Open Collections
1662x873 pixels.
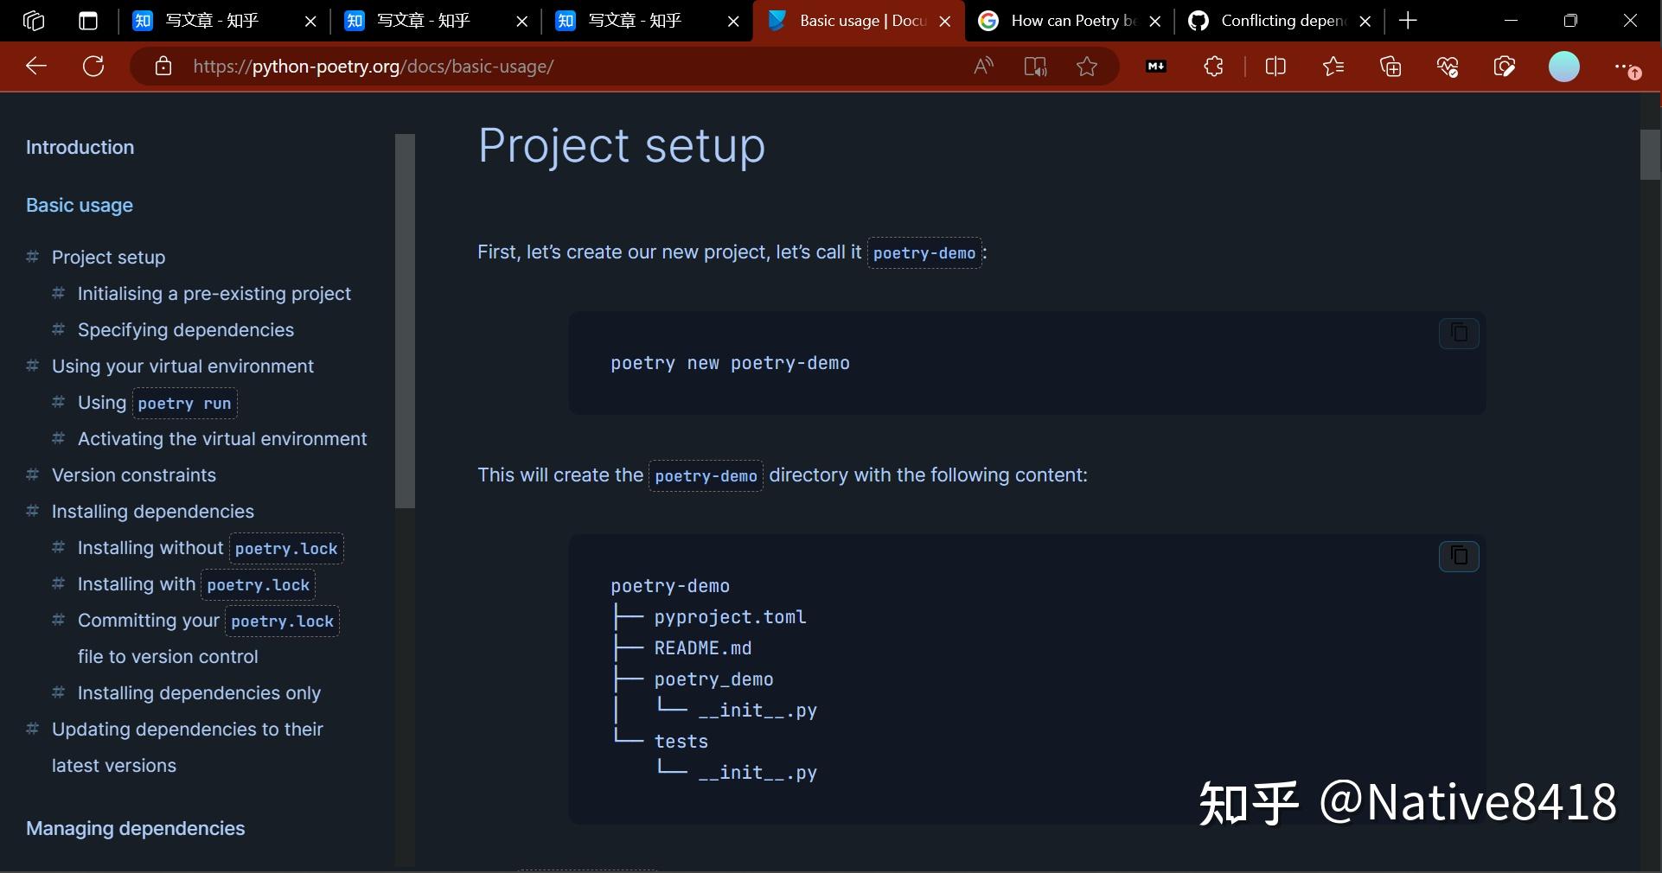[1390, 67]
